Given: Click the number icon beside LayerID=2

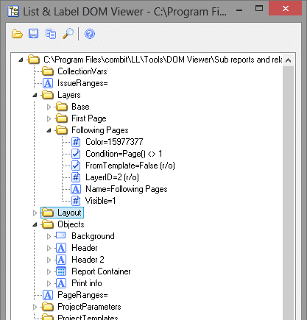Looking at the screenshot, I should 76,177.
